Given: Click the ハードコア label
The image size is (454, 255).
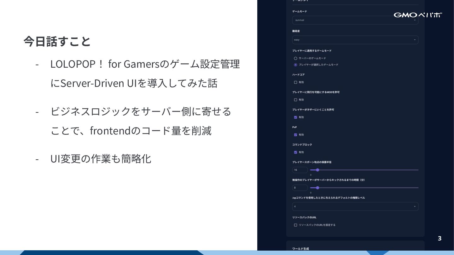Looking at the screenshot, I should [x=298, y=75].
